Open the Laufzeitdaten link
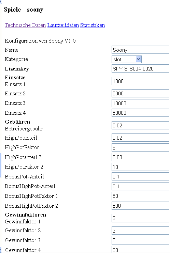This screenshot has width=170, height=253. tap(63, 25)
